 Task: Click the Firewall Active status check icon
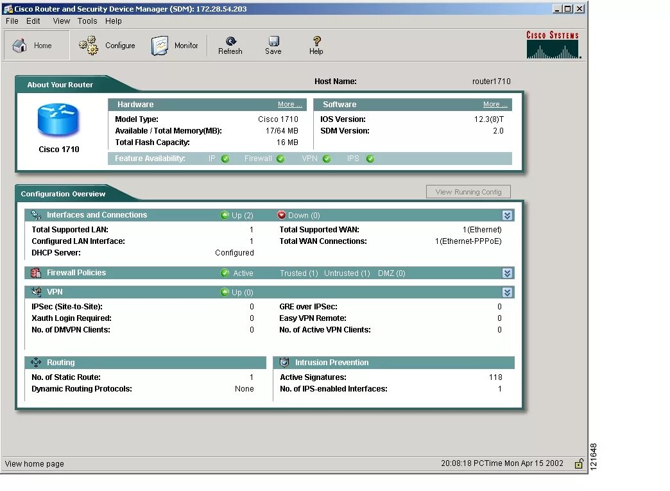pos(225,273)
